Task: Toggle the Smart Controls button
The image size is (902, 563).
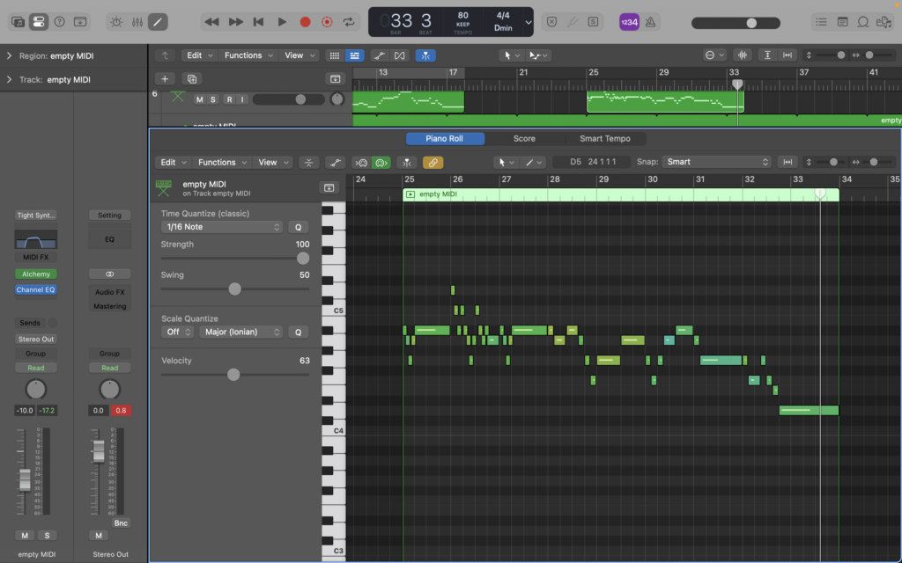Action: (x=116, y=21)
